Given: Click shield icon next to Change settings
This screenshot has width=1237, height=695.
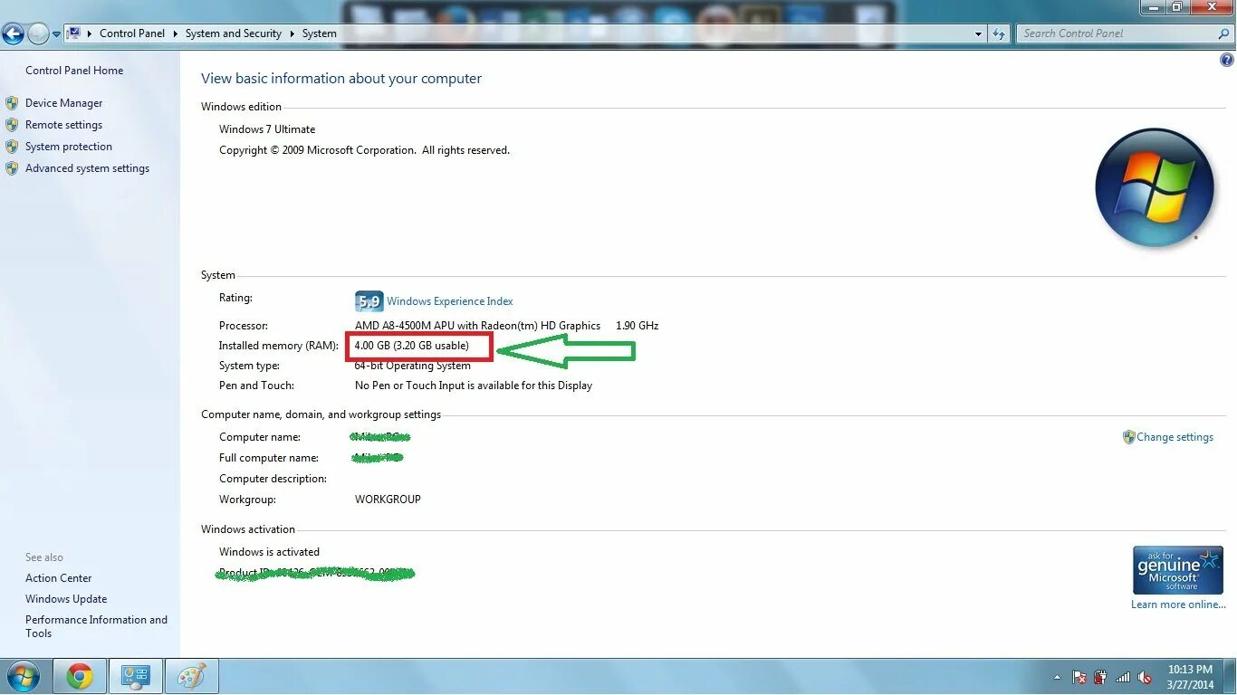Looking at the screenshot, I should pos(1128,437).
